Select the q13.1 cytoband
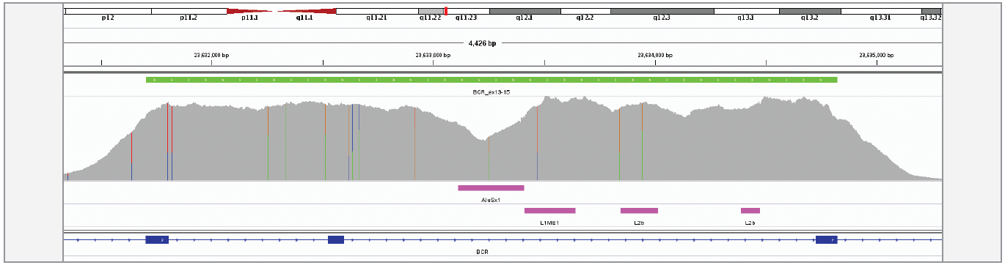This screenshot has height=265, width=1005. [x=746, y=12]
